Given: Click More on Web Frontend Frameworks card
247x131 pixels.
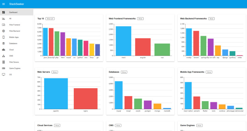Looking at the screenshot, I should (x=140, y=19).
